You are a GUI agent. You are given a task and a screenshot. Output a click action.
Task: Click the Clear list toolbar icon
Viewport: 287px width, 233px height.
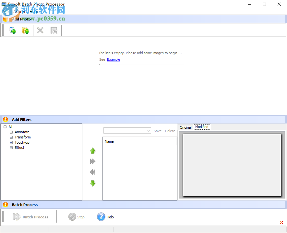point(54,30)
